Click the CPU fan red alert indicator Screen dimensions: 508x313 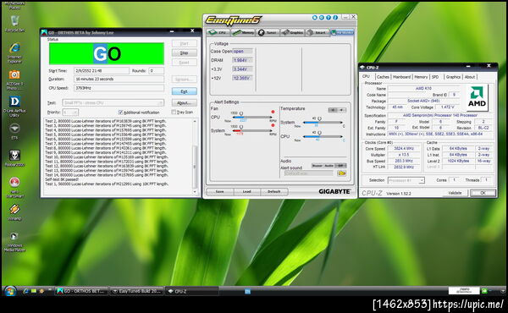point(273,112)
